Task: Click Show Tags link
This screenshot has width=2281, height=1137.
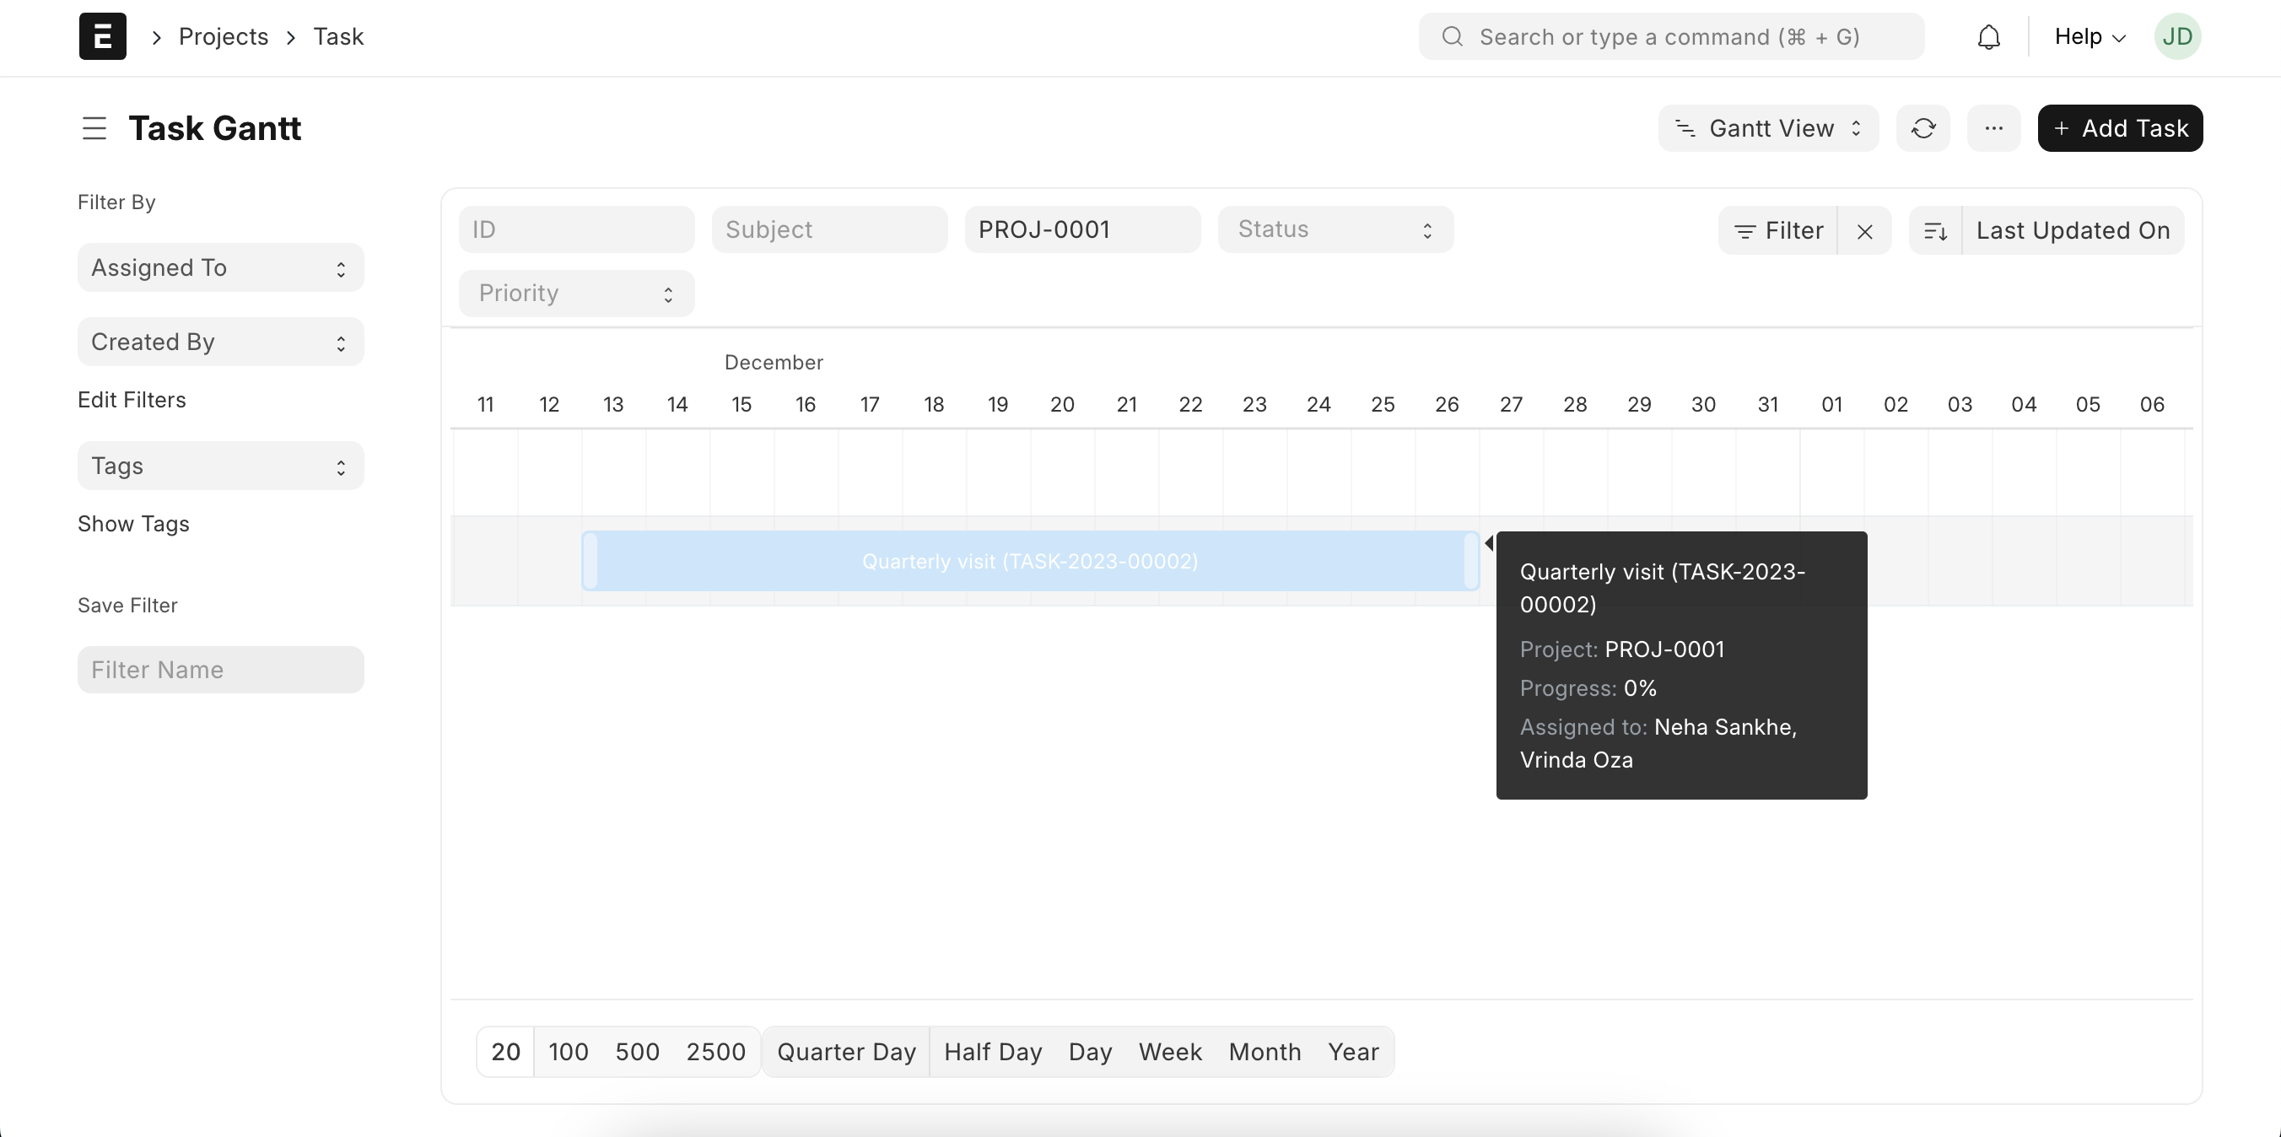Action: tap(134, 523)
